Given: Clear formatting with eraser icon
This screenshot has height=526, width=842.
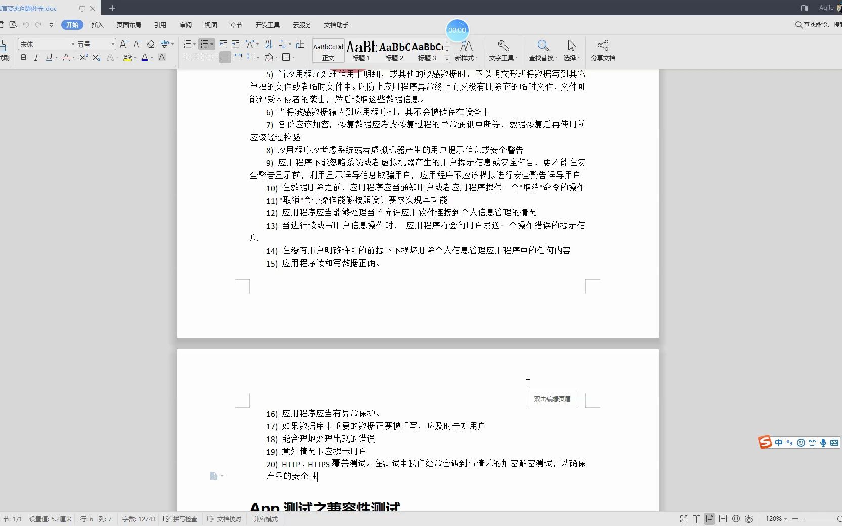Looking at the screenshot, I should [150, 45].
